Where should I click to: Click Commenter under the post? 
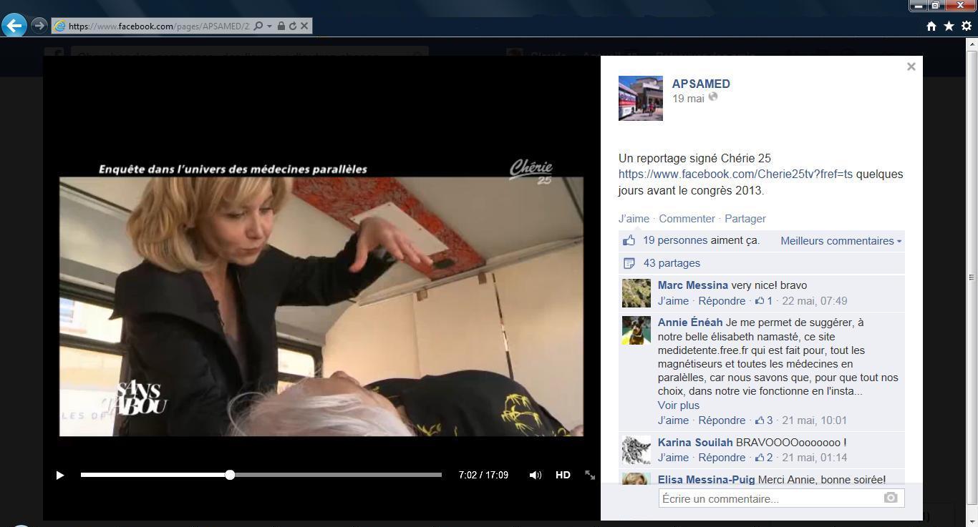687,219
